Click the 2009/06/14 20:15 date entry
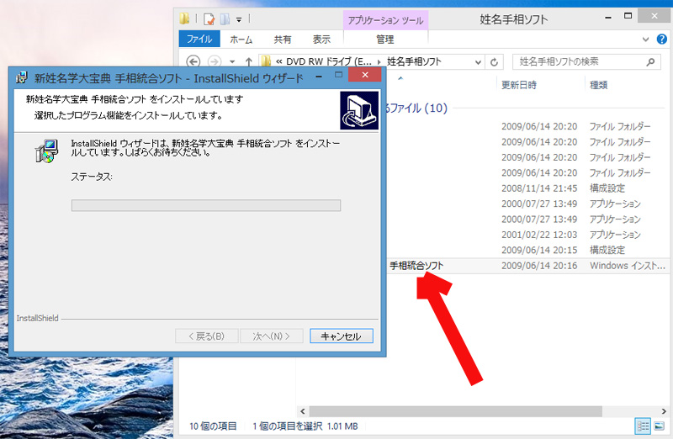673x439 pixels. [x=539, y=250]
